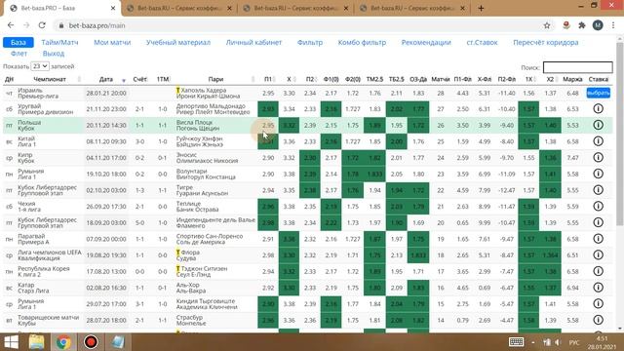Select Гуйчжоу Хэнфэн match text
Screen dimensions: 624x351
(199, 138)
